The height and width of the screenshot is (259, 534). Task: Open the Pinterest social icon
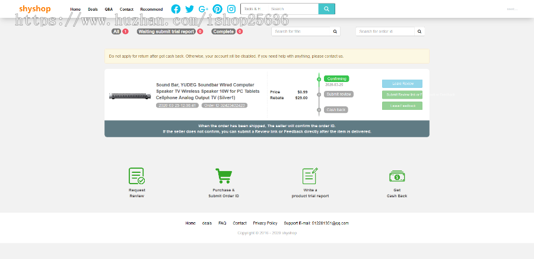point(217,9)
